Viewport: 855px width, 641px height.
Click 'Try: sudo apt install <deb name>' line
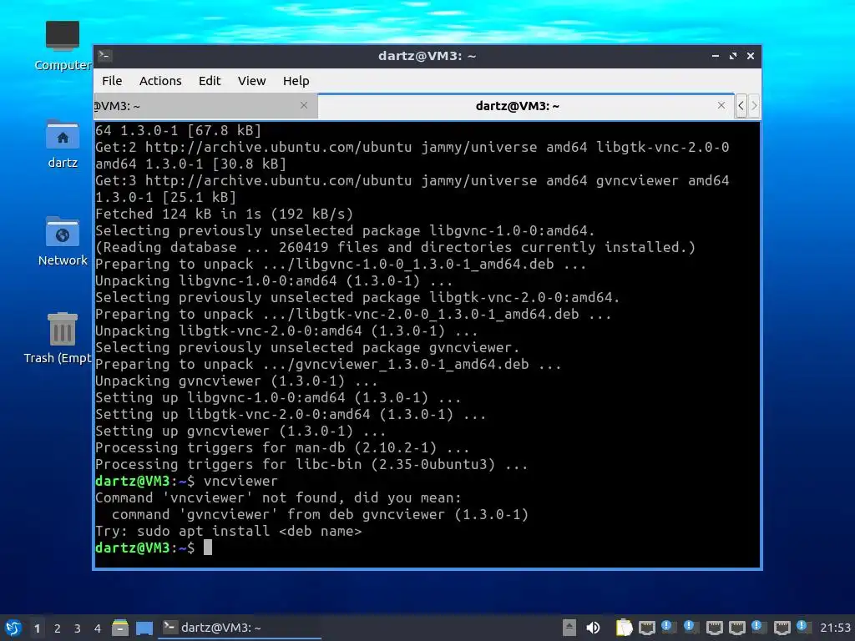229,532
